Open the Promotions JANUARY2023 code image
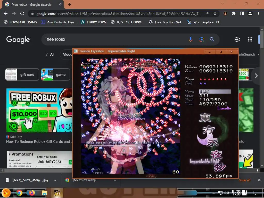The width and height of the screenshot is (264, 198). (40, 159)
